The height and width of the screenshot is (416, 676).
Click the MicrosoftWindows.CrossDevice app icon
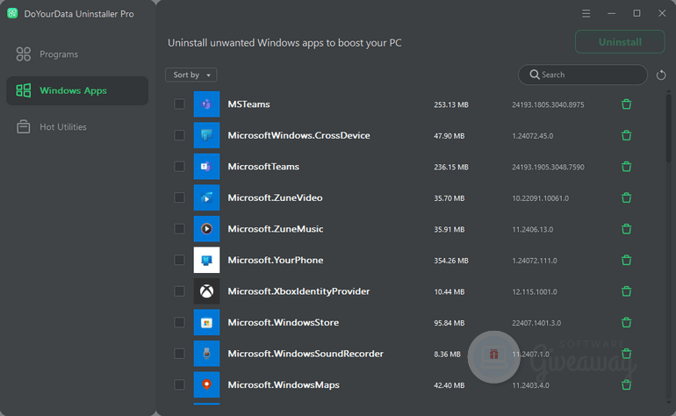tap(206, 135)
